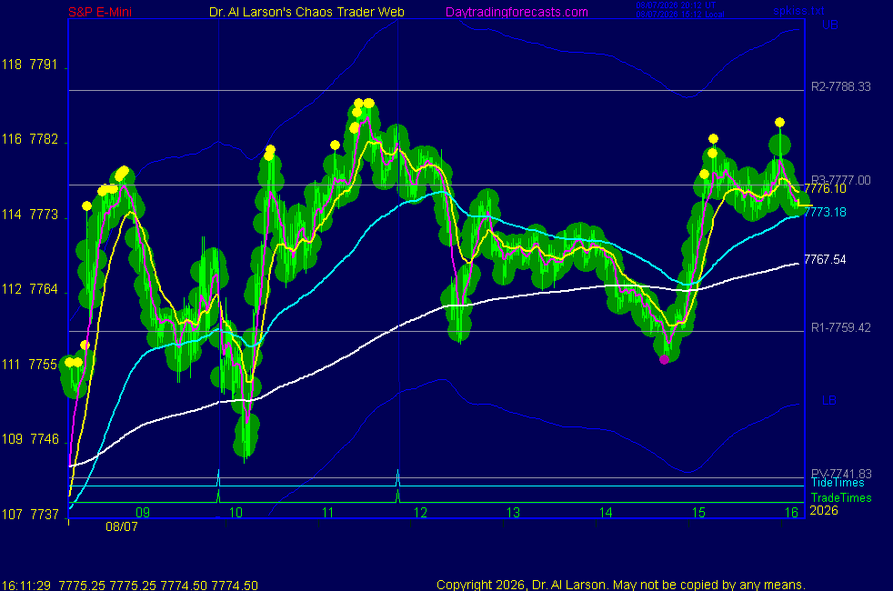Click the cyan 7773.18 average value

coord(825,213)
